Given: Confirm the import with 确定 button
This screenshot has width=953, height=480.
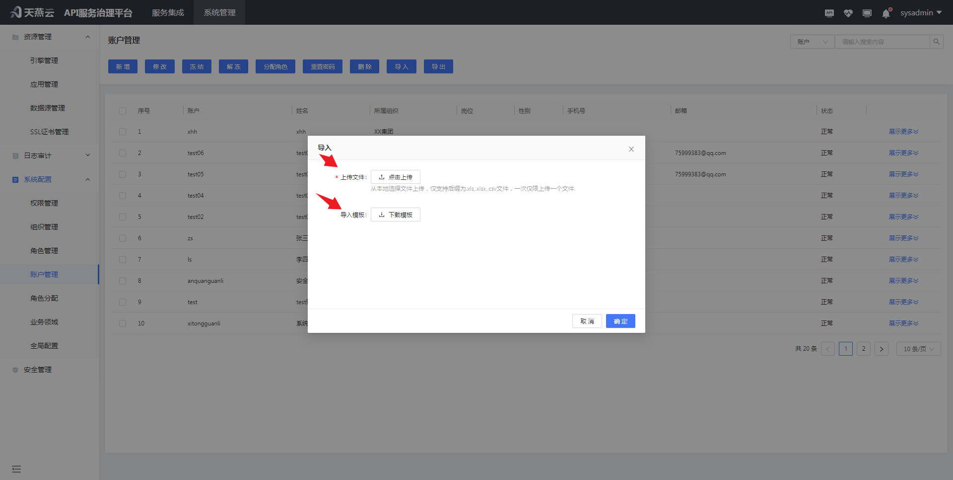Looking at the screenshot, I should [x=620, y=321].
